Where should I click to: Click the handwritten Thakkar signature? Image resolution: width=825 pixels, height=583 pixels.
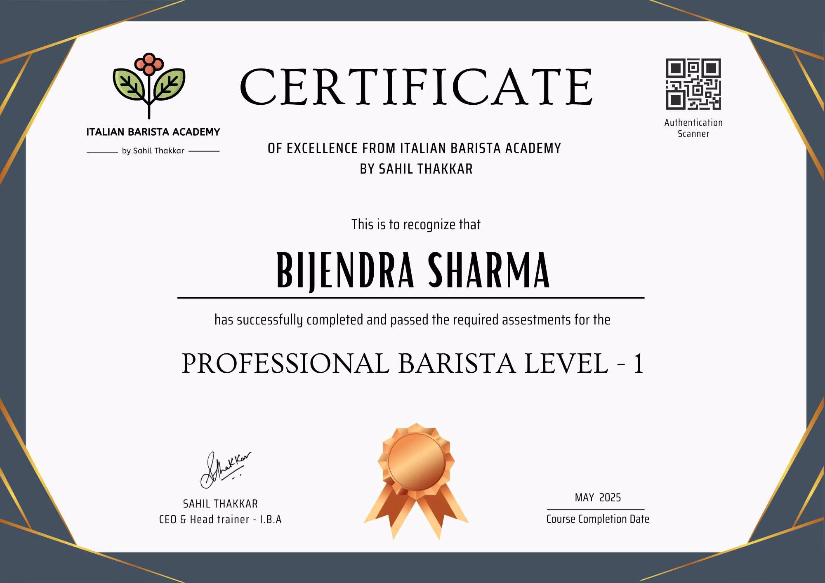pos(225,470)
